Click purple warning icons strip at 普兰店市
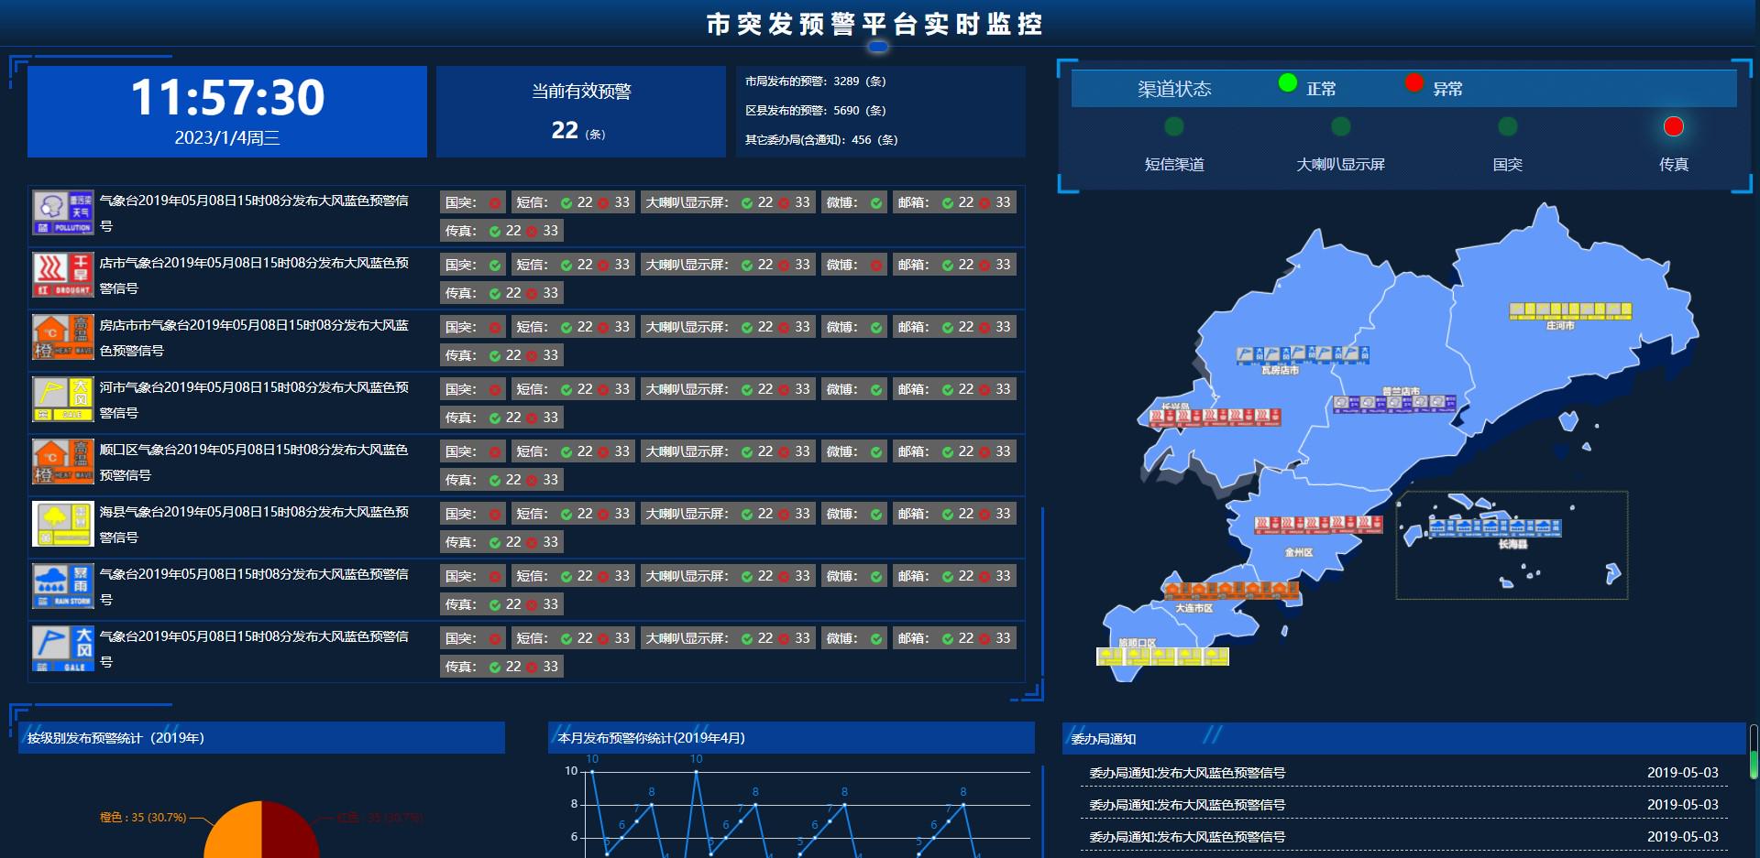This screenshot has height=858, width=1760. [1395, 403]
